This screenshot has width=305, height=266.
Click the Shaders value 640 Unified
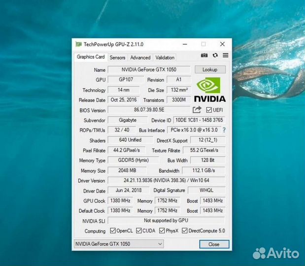(130, 140)
